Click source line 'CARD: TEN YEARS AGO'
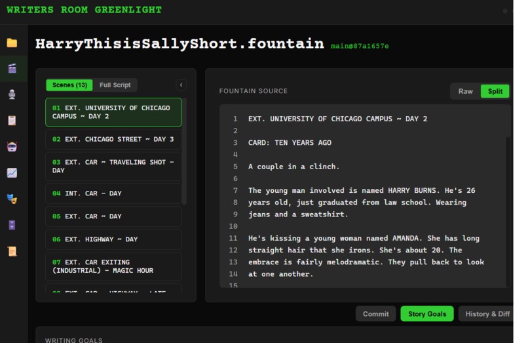Viewport: 528px width, 343px height. [290, 143]
